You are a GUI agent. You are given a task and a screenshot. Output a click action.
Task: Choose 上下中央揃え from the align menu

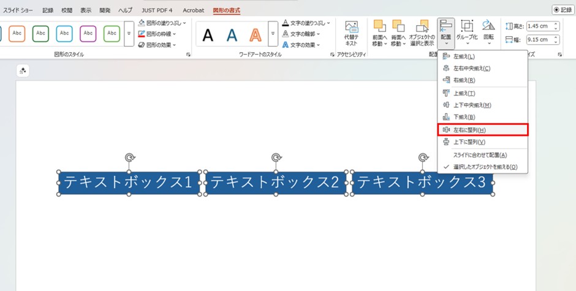click(471, 105)
